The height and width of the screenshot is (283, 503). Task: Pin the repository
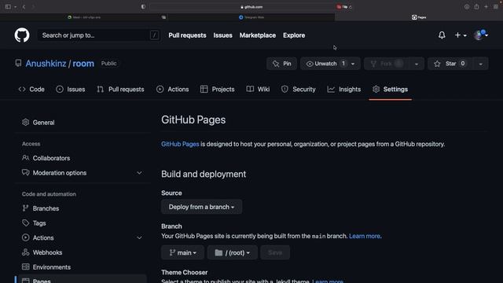(281, 64)
